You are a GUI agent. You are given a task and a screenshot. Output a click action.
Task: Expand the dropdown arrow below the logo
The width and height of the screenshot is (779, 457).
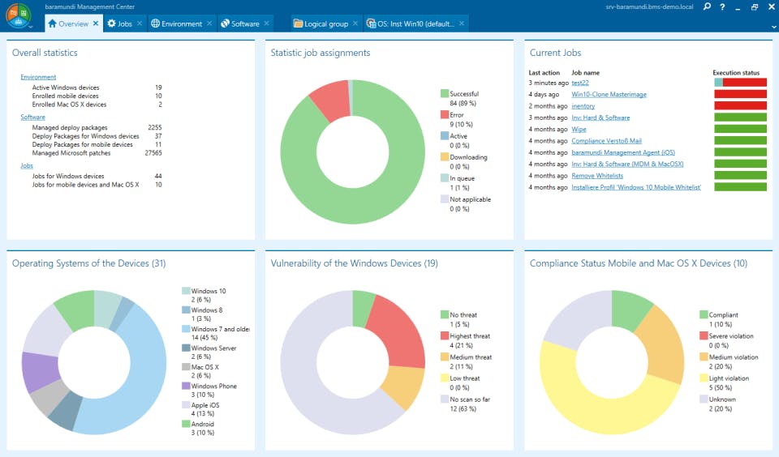31,27
